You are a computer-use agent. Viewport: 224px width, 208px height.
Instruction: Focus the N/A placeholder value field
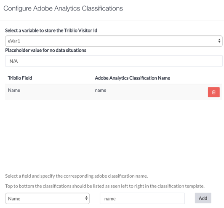114,61
